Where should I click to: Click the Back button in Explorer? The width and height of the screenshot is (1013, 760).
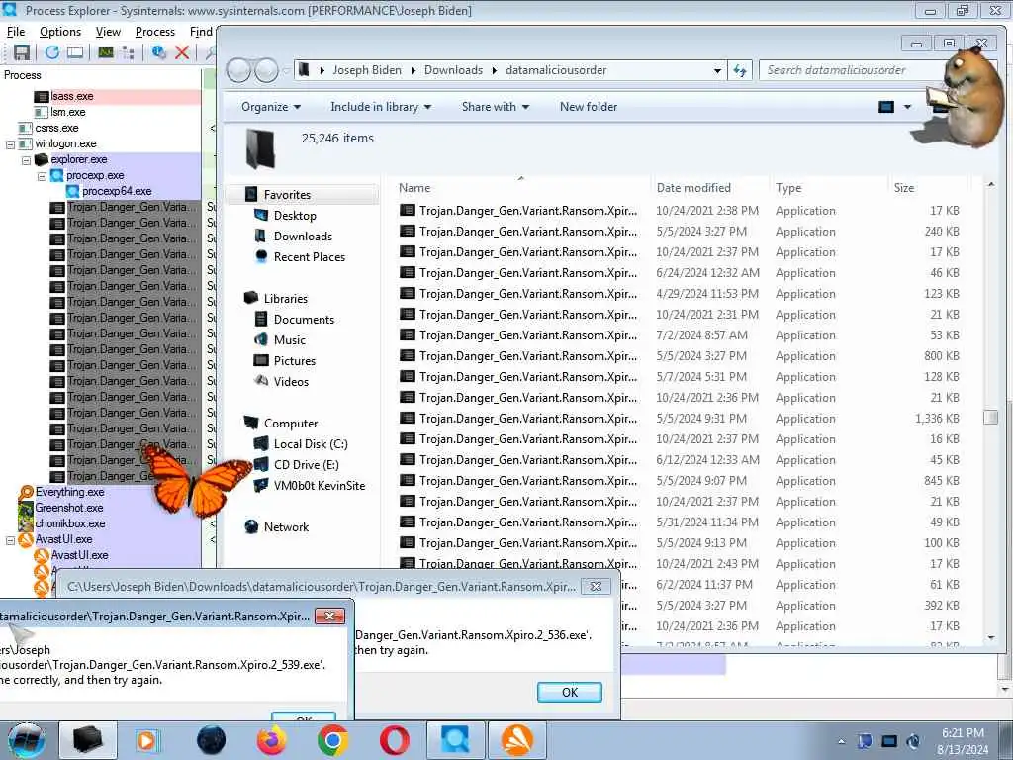click(x=238, y=70)
